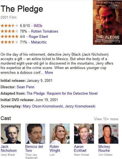The width and height of the screenshot is (122, 159).
Task: Expand the description with More
Action: click(x=49, y=72)
